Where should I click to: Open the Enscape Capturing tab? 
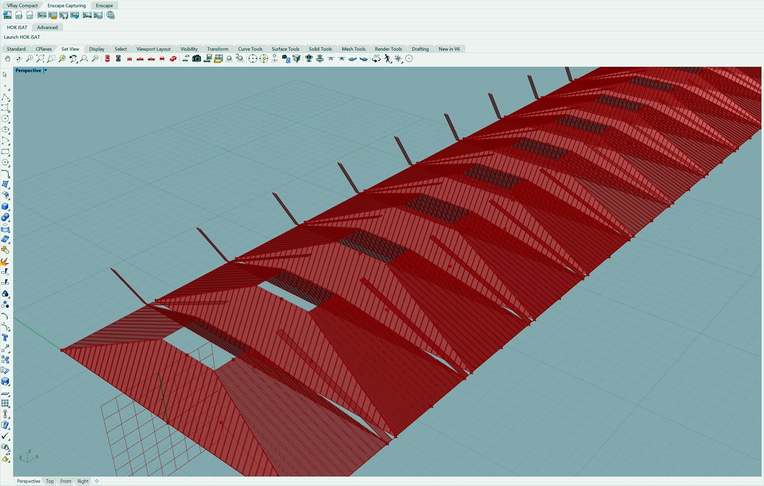[x=66, y=5]
